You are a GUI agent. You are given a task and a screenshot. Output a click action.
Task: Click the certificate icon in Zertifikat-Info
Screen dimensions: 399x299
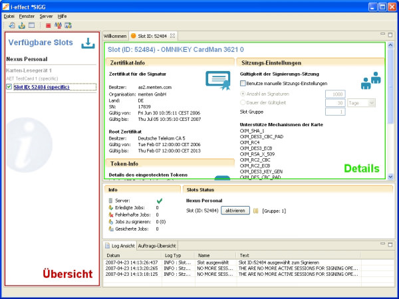coord(216,80)
